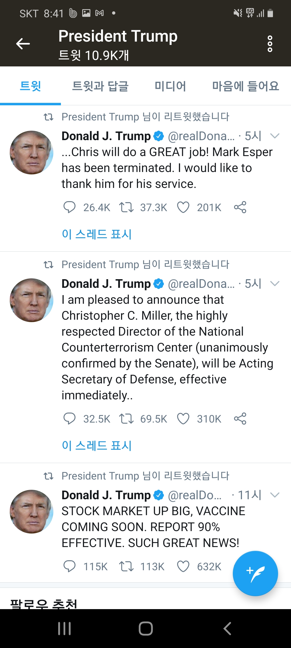Expand options chevron on STOCK MARKET tweet
Screen dimensions: 291x648
[x=275, y=495]
